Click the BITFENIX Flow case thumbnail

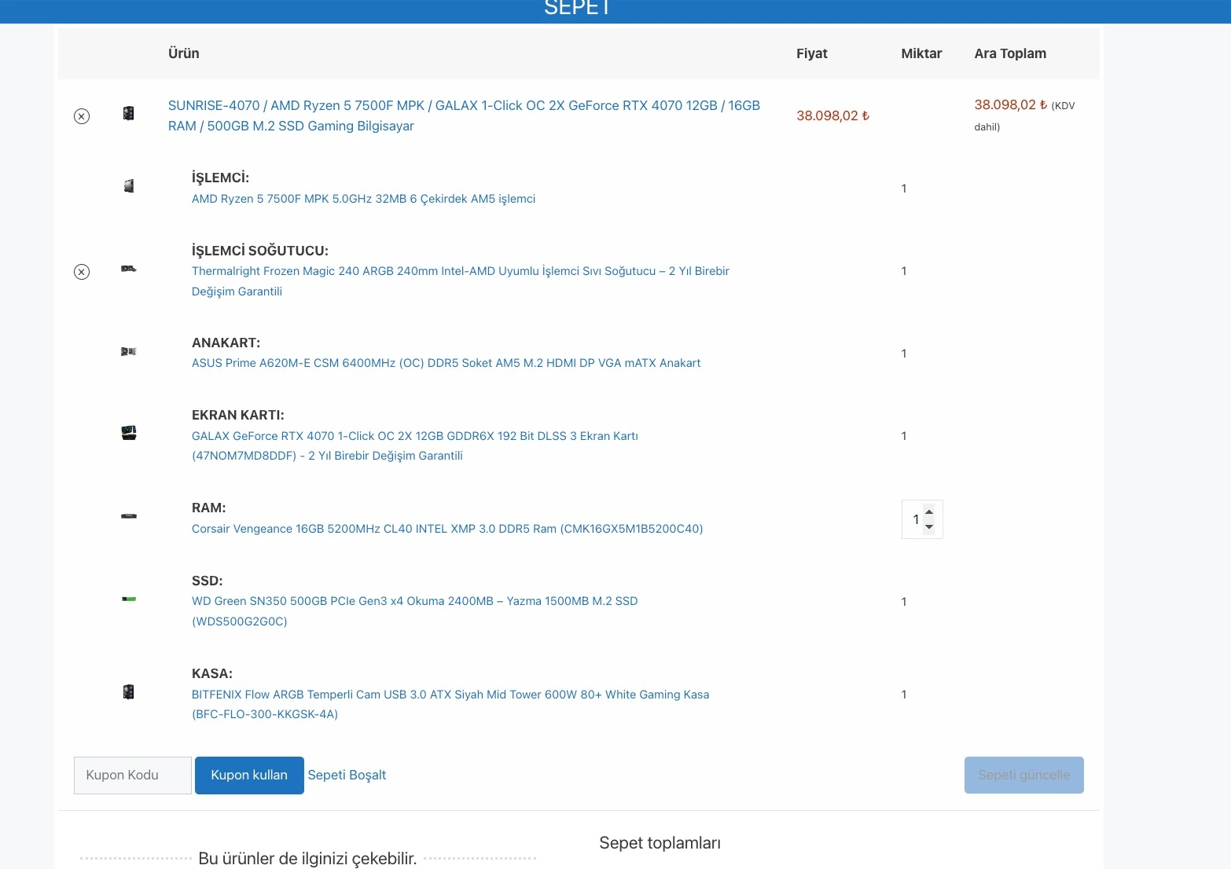click(x=129, y=691)
